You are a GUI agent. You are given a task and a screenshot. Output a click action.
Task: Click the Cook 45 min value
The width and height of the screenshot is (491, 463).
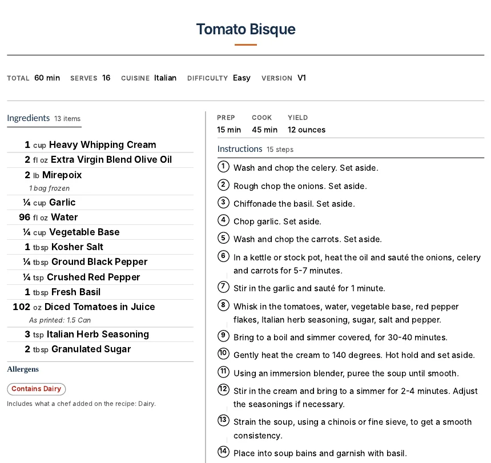click(x=264, y=130)
